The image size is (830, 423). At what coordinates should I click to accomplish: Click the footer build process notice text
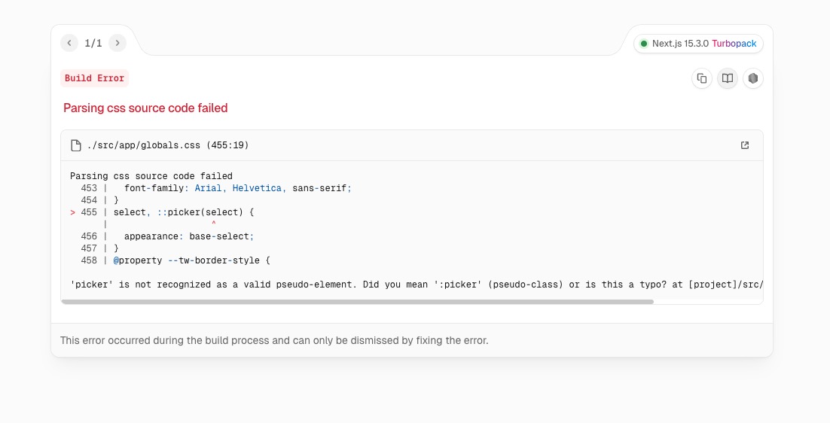click(274, 340)
